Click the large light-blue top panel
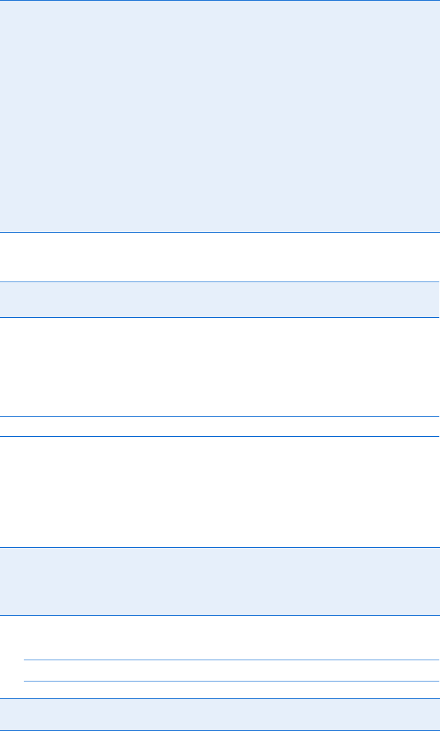Viewport: 440px width, 731px height. 220,116
